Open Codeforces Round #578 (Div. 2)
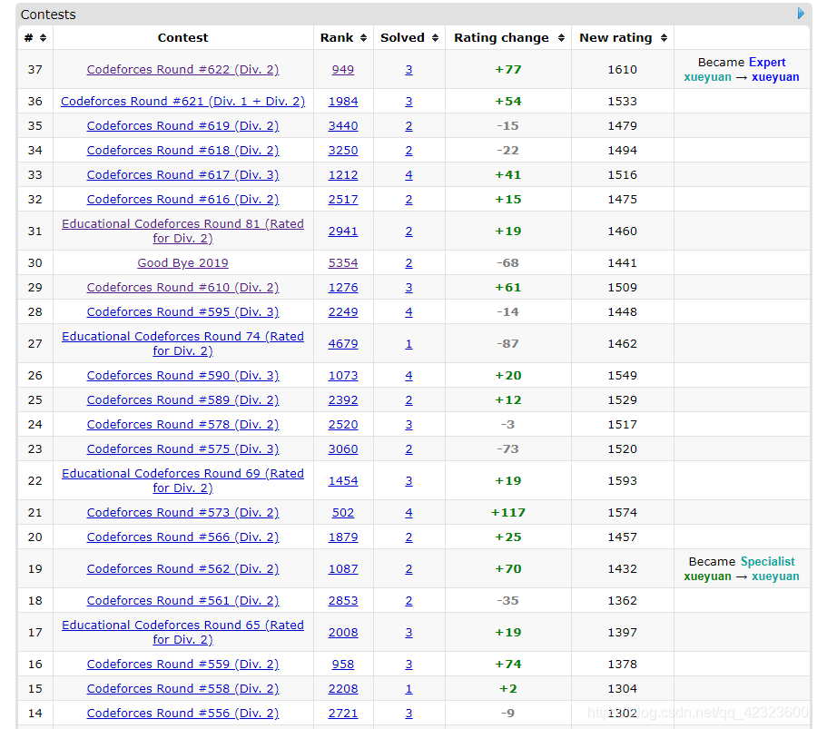The image size is (817, 729). pyautogui.click(x=182, y=424)
